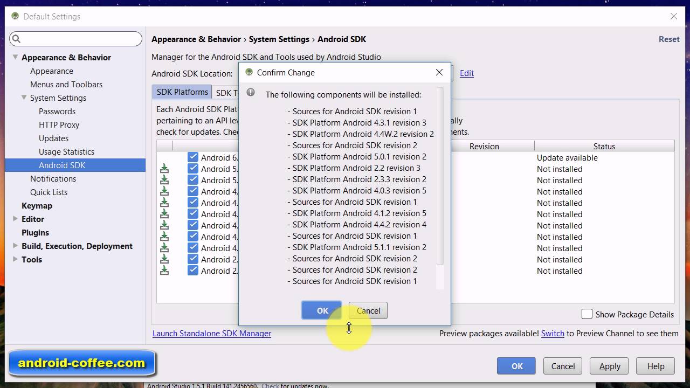Launch Standalone SDK Manager link
The width and height of the screenshot is (690, 388).
(212, 333)
